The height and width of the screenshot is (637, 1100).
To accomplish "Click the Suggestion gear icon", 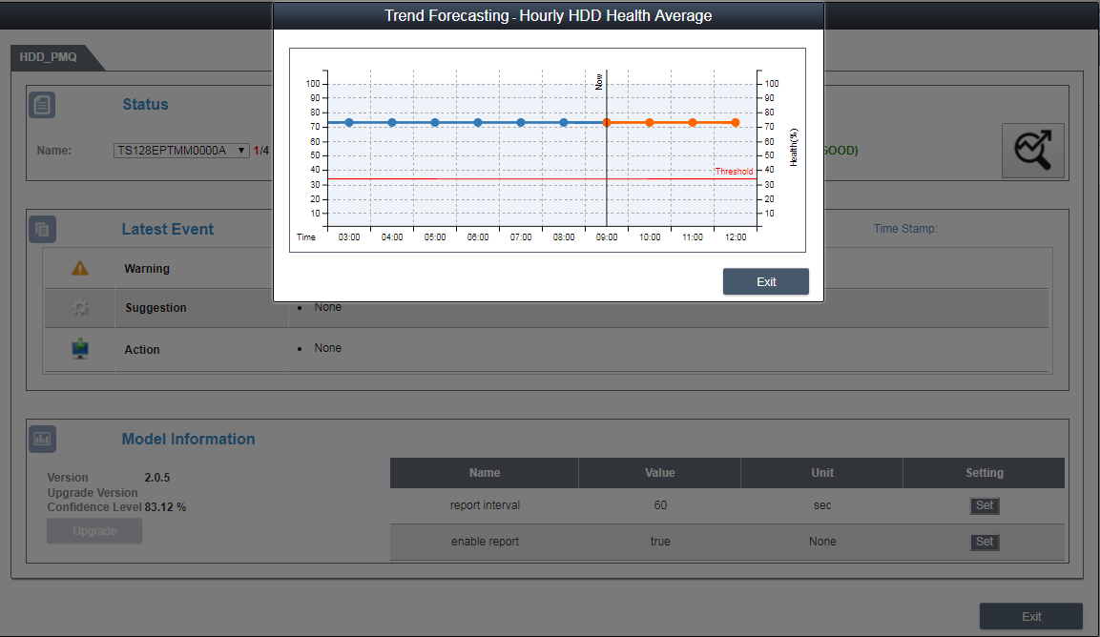I will point(80,308).
